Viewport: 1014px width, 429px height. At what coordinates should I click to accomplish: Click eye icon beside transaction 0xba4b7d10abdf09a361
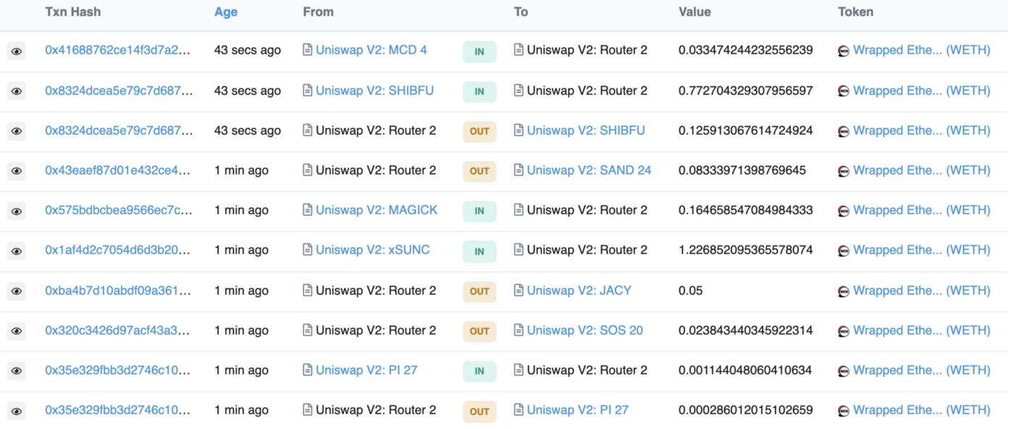coord(16,291)
